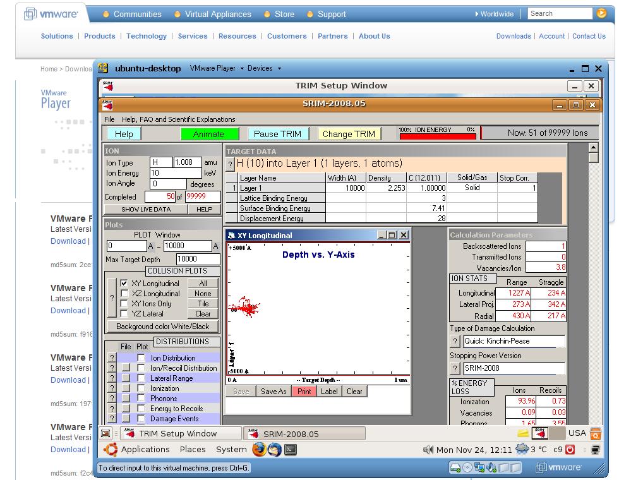The height and width of the screenshot is (480, 619).
Task: Open the Places menu
Action: pos(193,449)
